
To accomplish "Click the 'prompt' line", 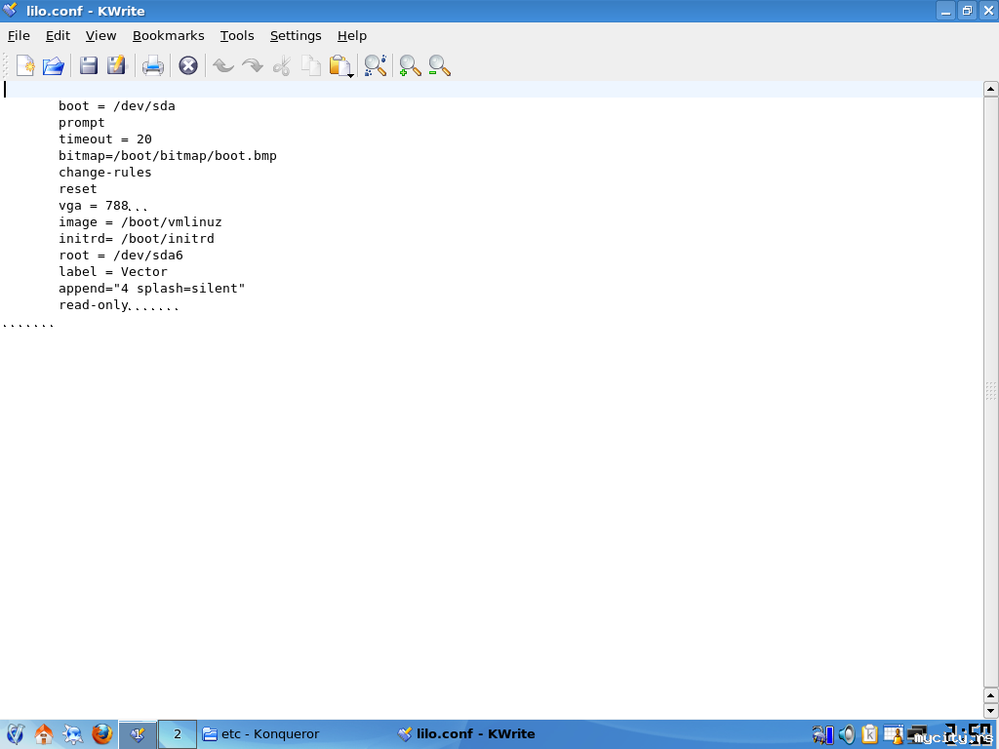I will tap(82, 122).
